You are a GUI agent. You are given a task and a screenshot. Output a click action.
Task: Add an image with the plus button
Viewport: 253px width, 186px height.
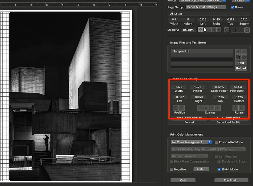click(238, 51)
